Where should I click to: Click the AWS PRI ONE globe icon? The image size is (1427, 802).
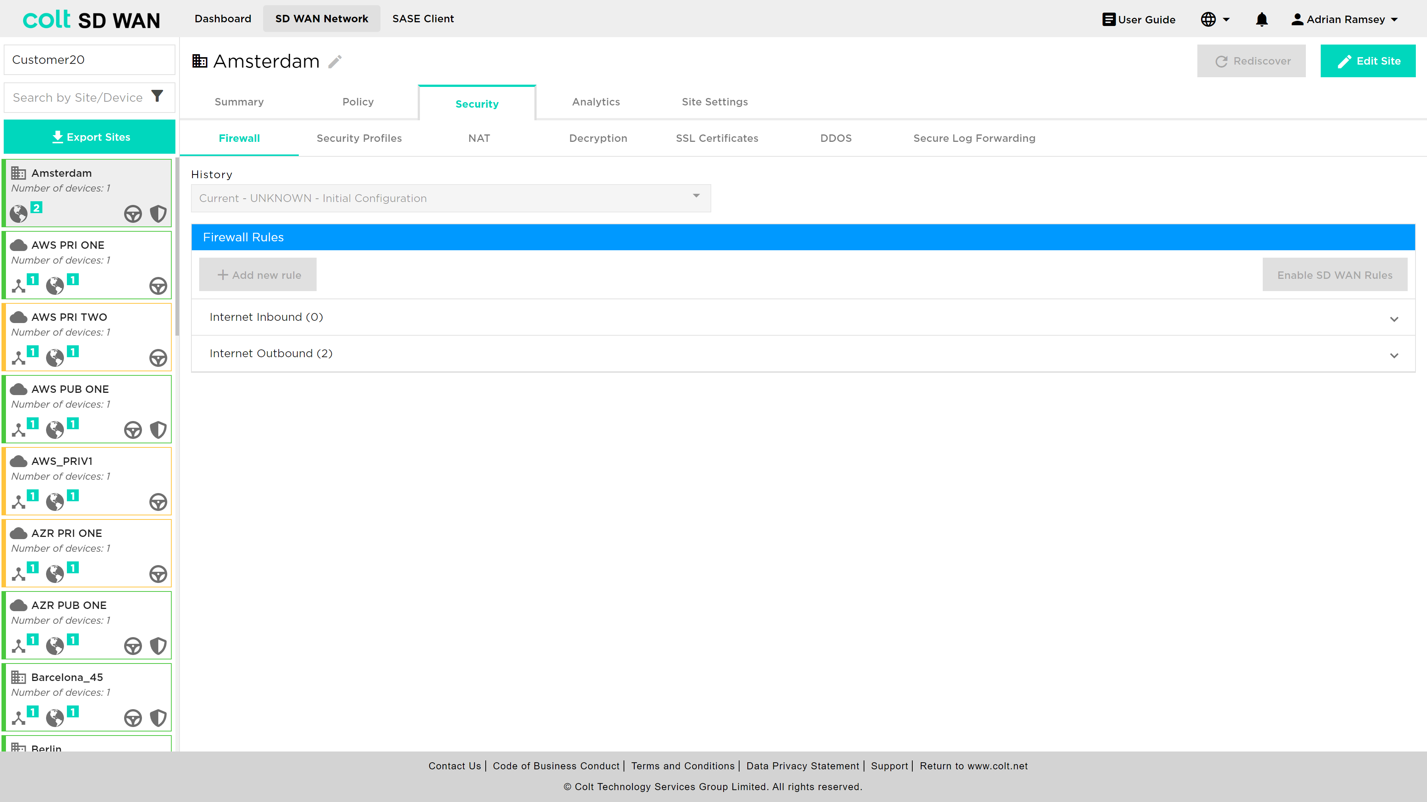tap(55, 286)
